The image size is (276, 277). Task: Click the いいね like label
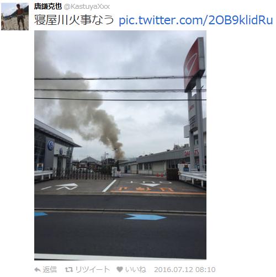click(136, 270)
